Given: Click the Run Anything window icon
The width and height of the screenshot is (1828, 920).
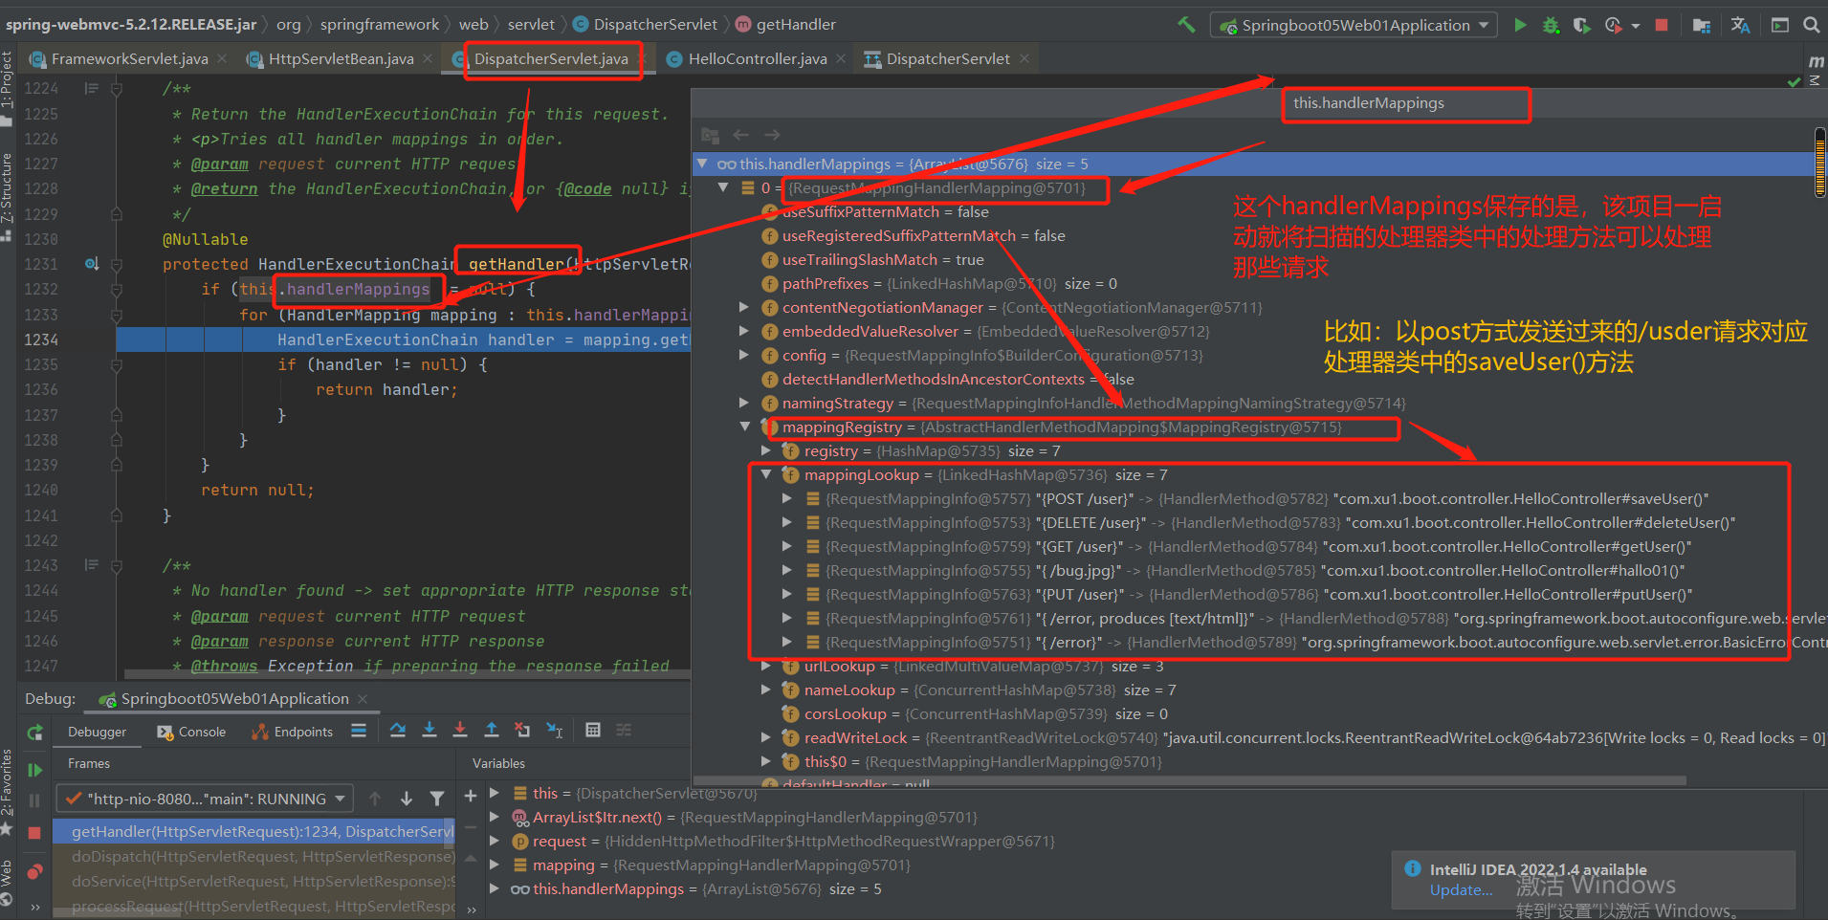Looking at the screenshot, I should (1779, 25).
